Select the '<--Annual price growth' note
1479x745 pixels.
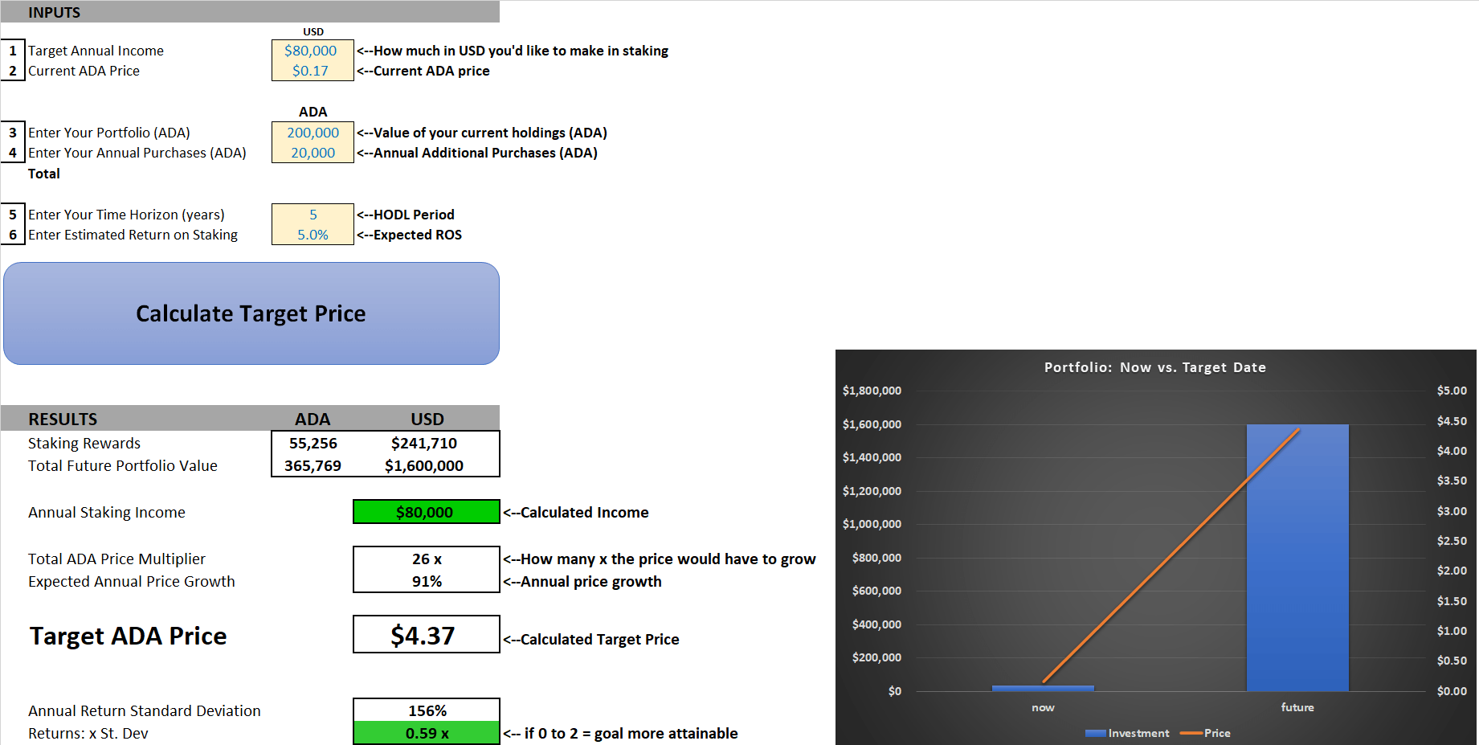[x=582, y=581]
